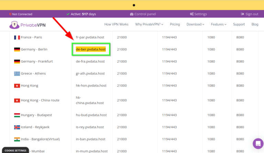Click the Hungary flag icon
The image size is (264, 153).
[17, 115]
